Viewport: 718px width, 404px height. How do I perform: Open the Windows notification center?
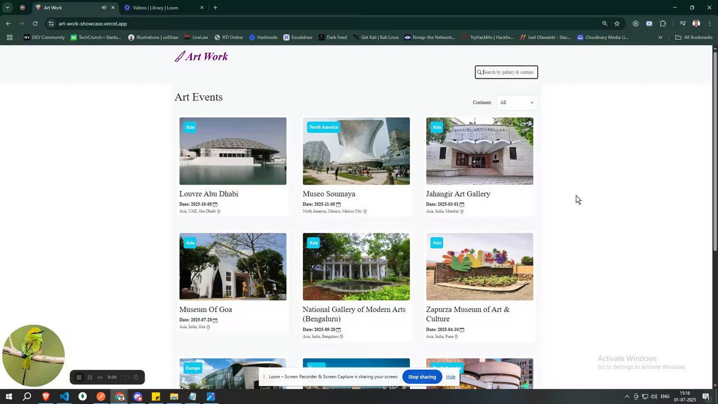coord(707,397)
